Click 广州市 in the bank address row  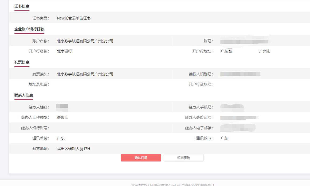pyautogui.click(x=265, y=51)
